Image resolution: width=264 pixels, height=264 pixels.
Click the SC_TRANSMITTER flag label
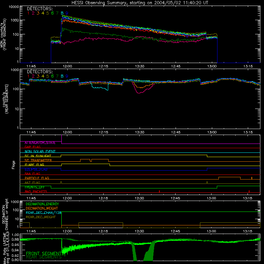[x=38, y=160]
